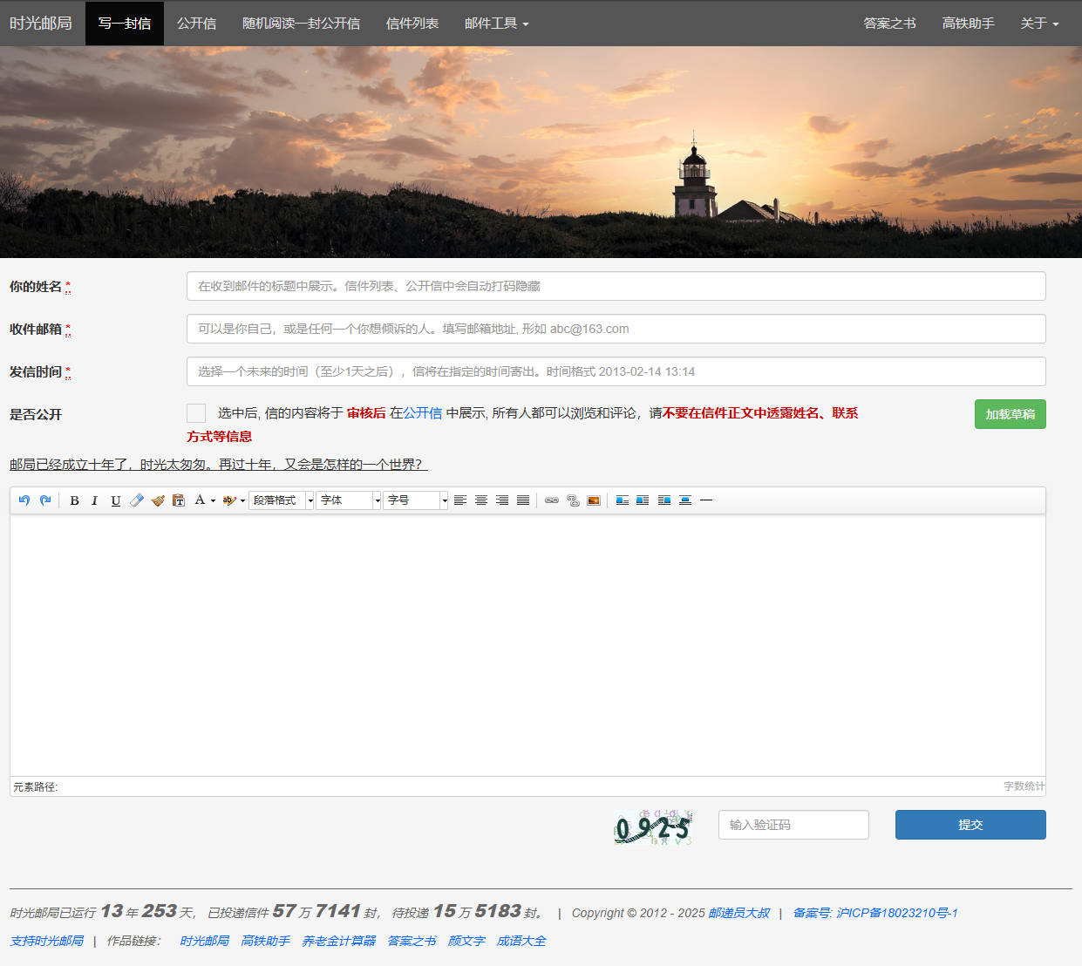Check the 是否公开 checkbox
1082x966 pixels.
tap(196, 413)
